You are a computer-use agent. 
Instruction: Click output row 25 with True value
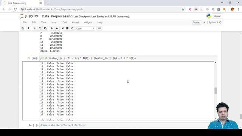coord(57,102)
